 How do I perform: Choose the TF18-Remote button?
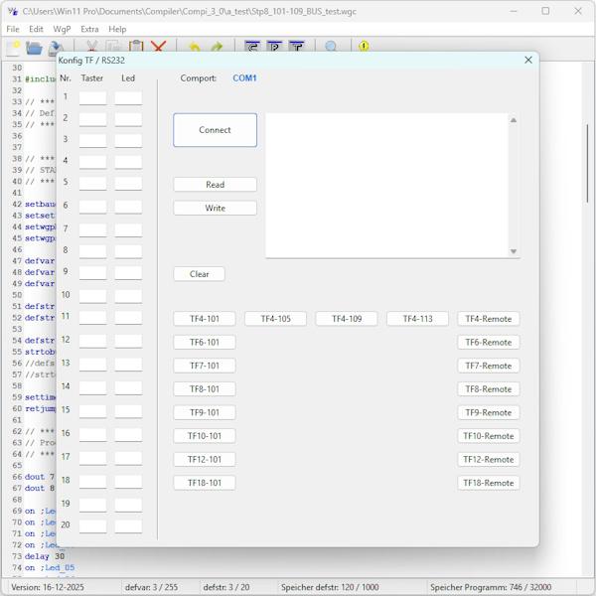(x=489, y=483)
